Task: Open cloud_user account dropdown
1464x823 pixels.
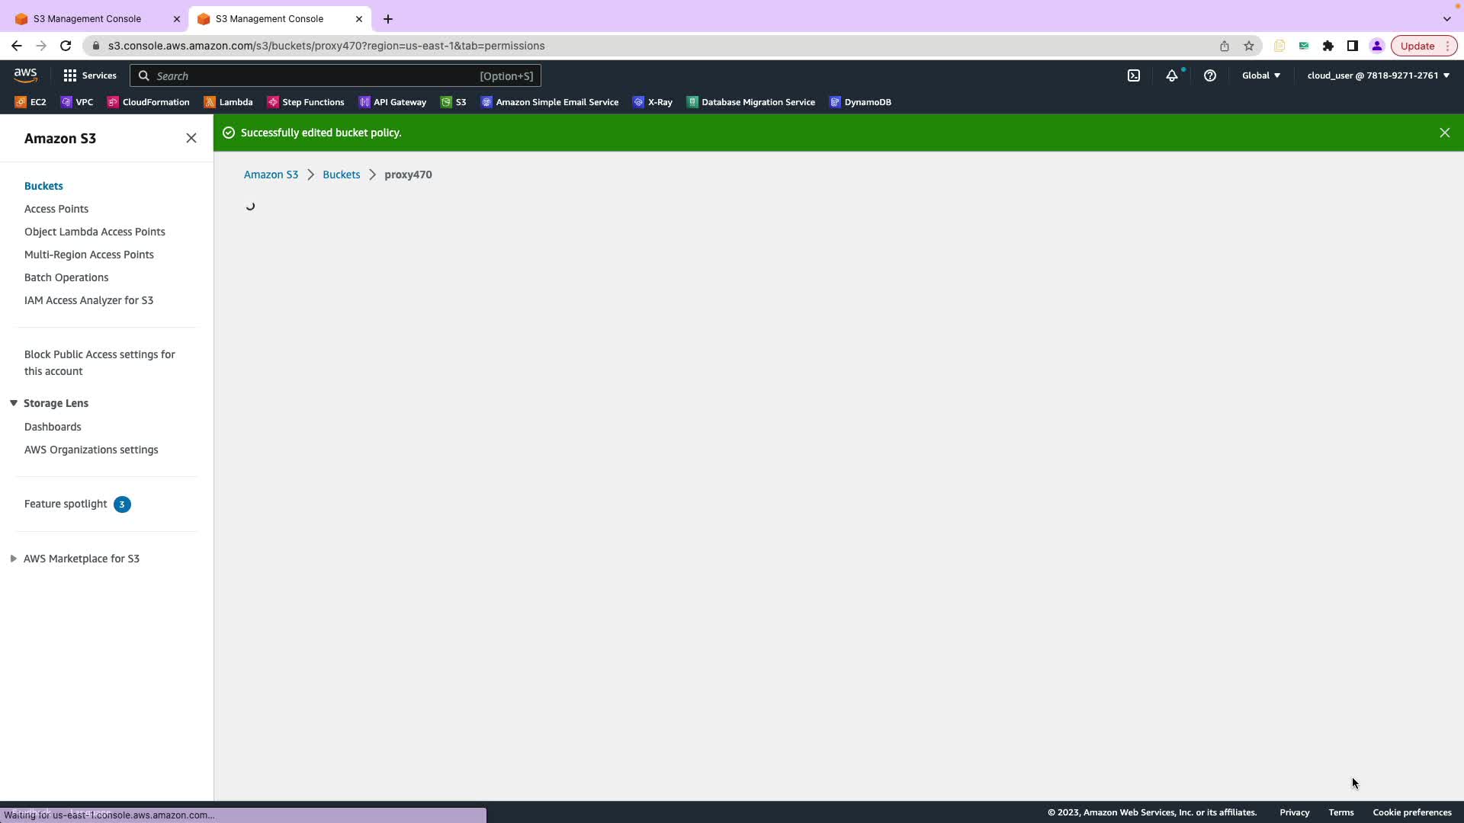Action: point(1378,75)
